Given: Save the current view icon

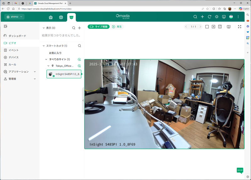Looking at the screenshot, I should (x=220, y=27).
